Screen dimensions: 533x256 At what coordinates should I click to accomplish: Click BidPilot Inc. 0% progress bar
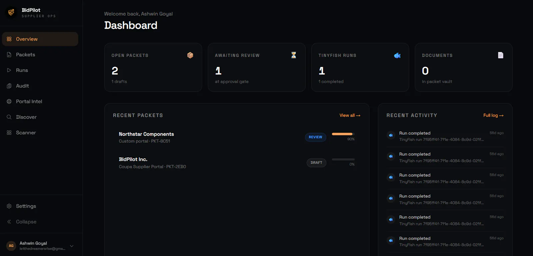point(343,159)
